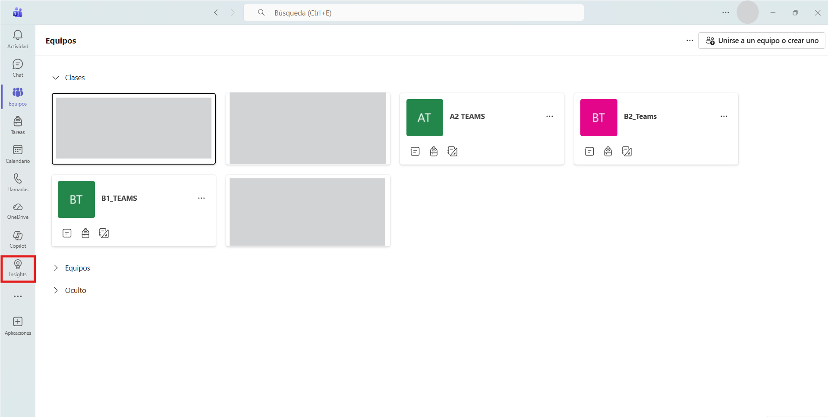This screenshot has width=828, height=417.
Task: Expand the Equipos section
Action: pyautogui.click(x=56, y=268)
